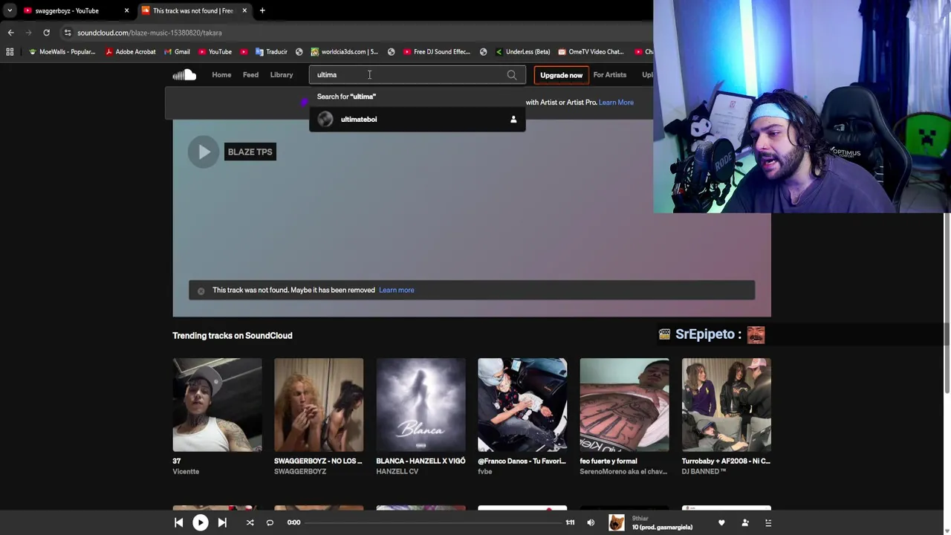Click the browser back arrow
Screen dimensions: 951x535
10,33
